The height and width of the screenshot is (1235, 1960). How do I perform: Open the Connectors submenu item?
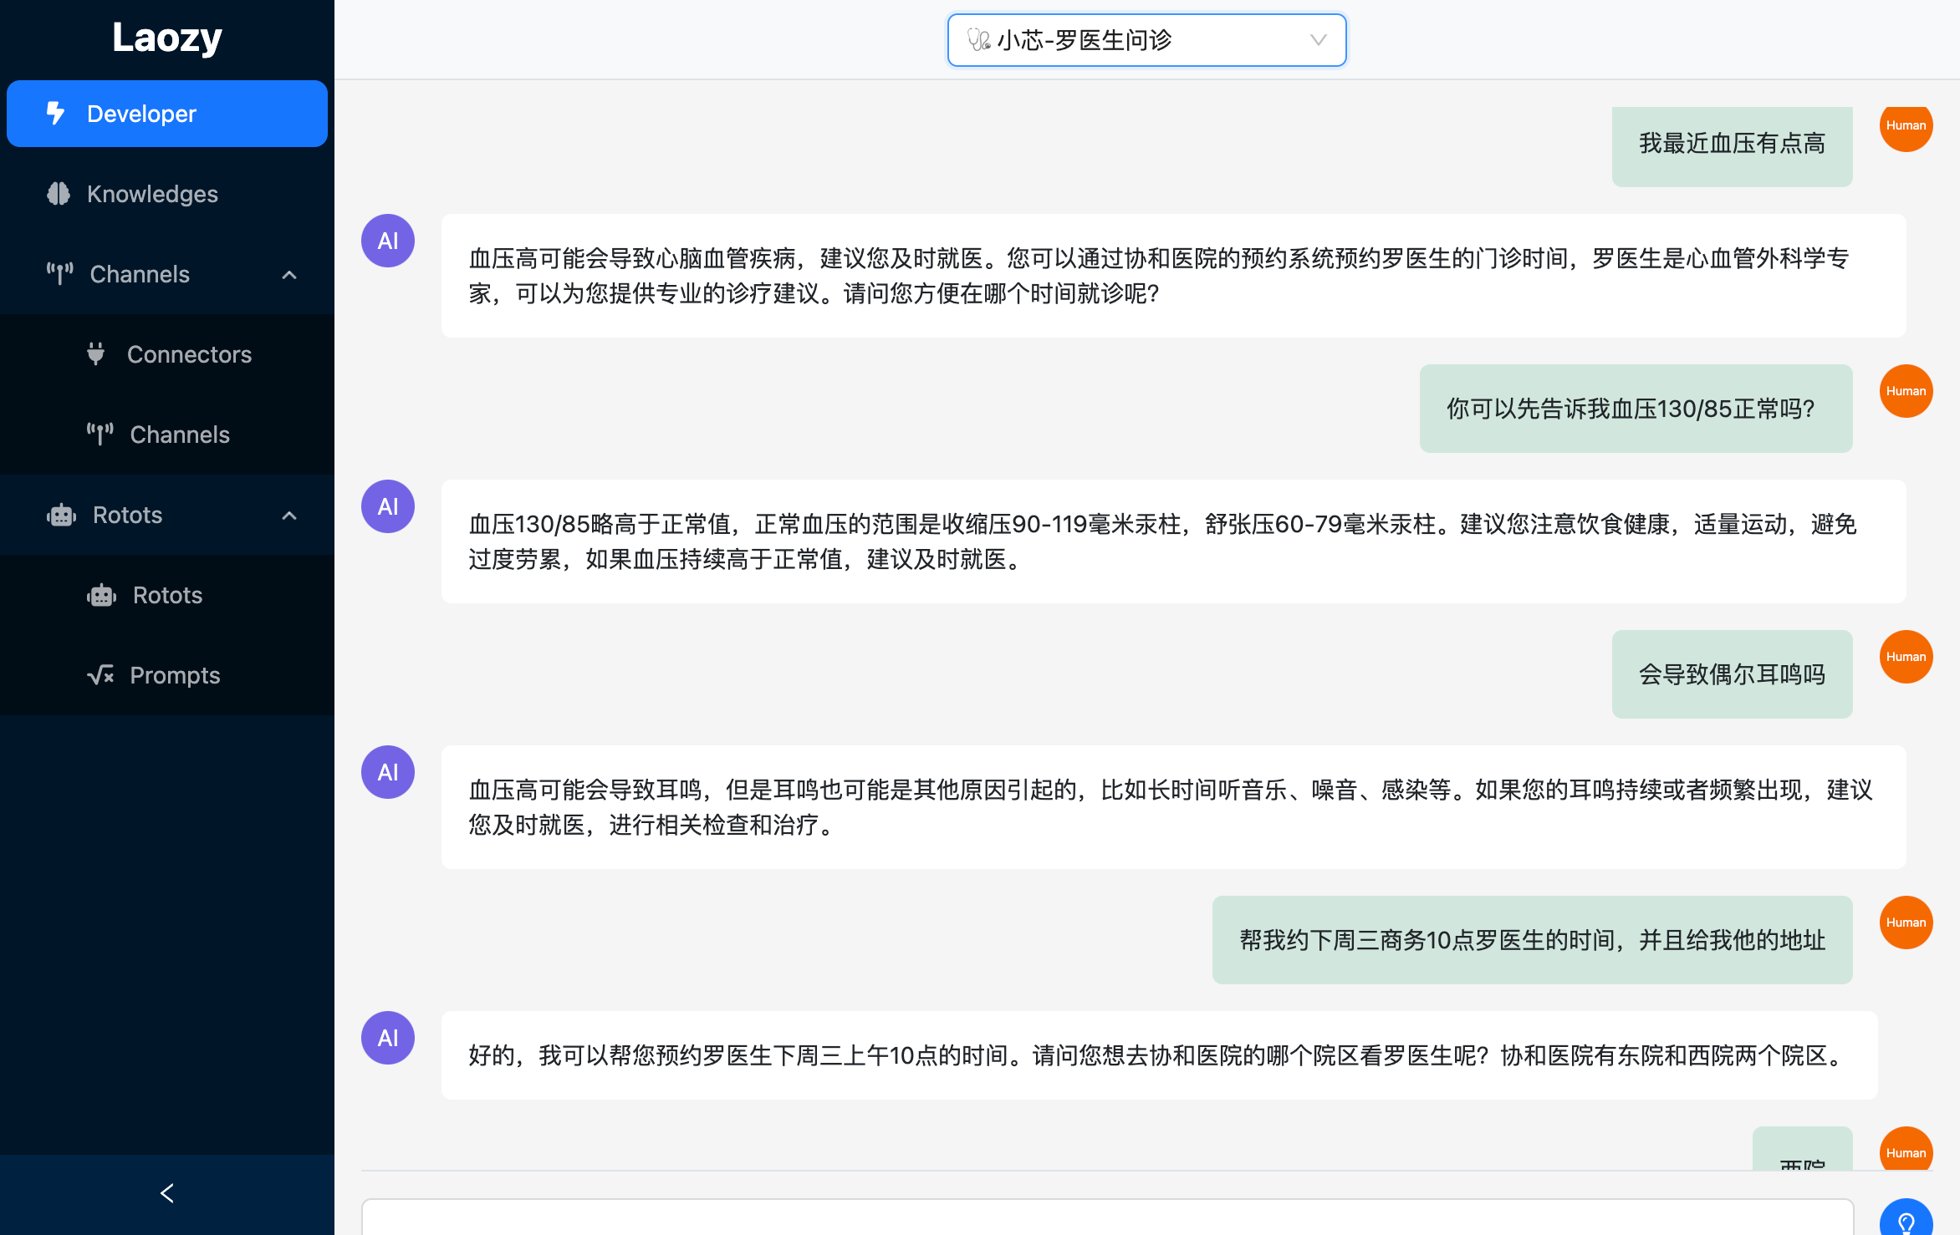[x=167, y=354]
